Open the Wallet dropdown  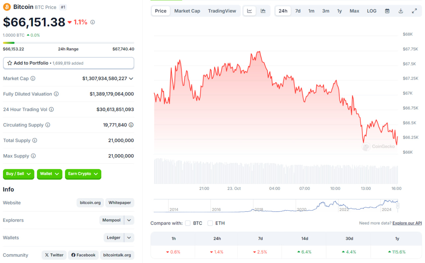point(49,174)
